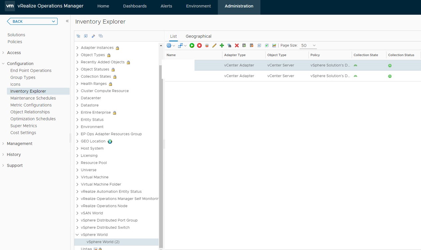Image resolution: width=421 pixels, height=250 pixels.
Task: Click the first icon in the tree toolbar
Action: 78,36
